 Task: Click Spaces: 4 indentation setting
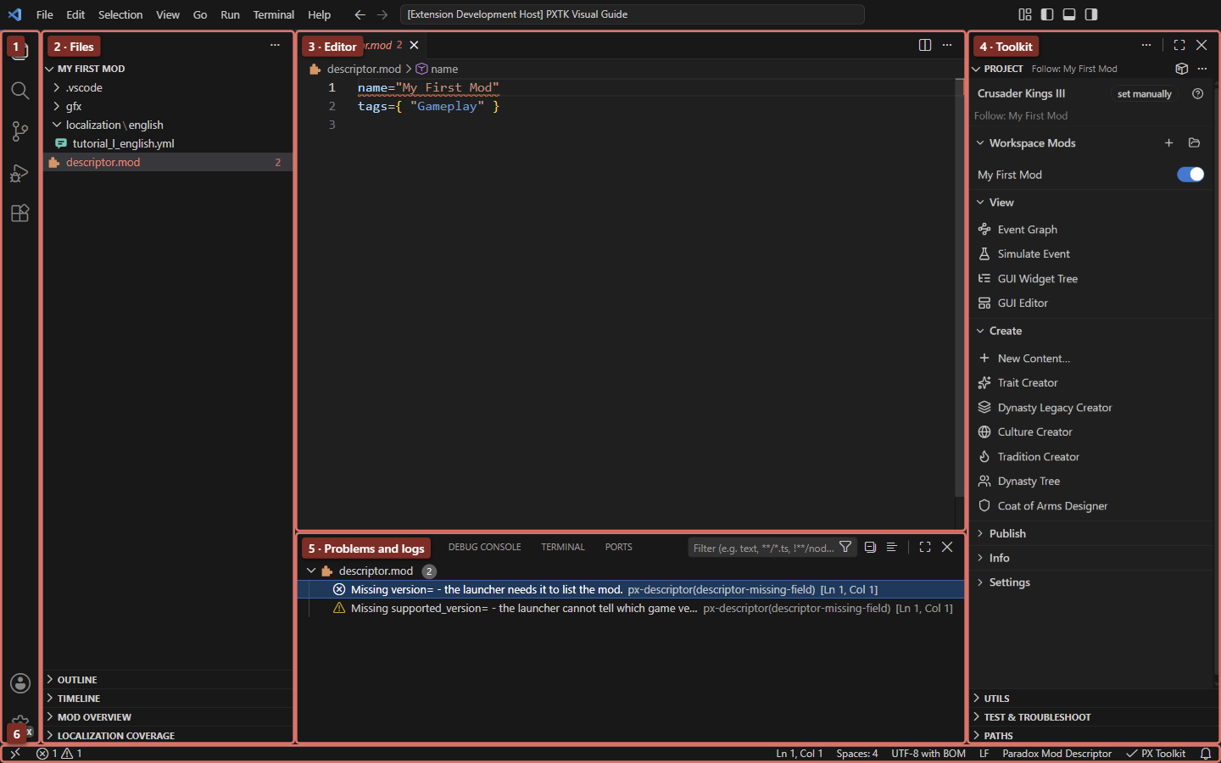857,754
